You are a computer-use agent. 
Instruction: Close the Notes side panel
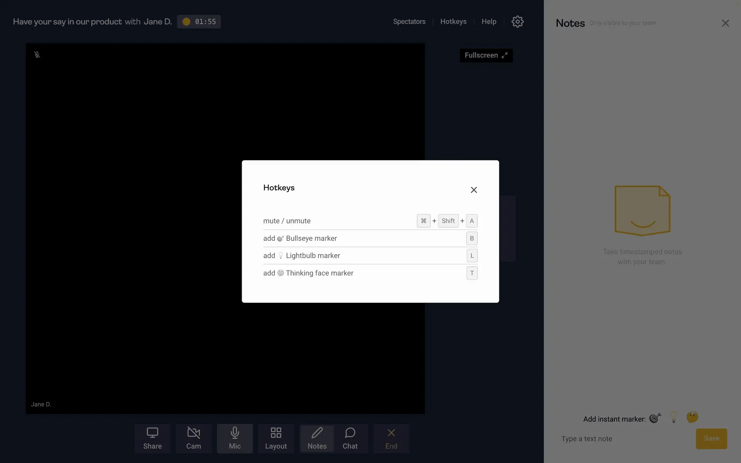tap(725, 23)
